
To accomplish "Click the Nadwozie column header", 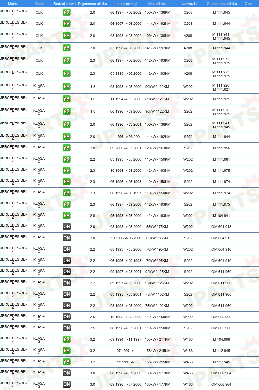I will click(188, 4).
